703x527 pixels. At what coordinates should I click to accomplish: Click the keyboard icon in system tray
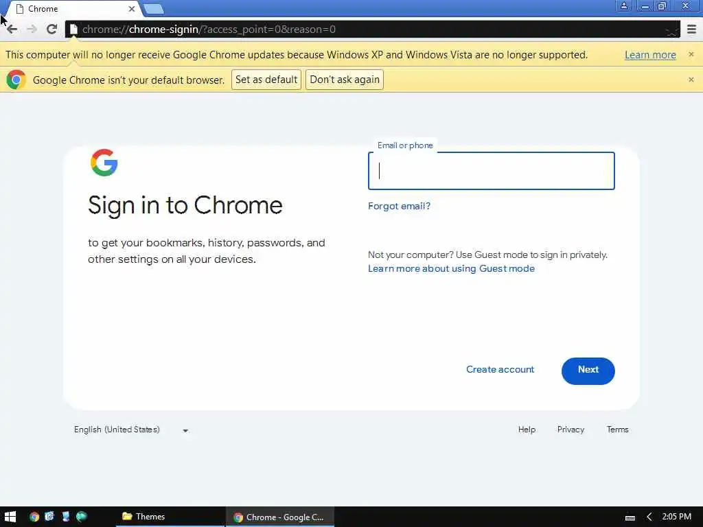tap(630, 517)
